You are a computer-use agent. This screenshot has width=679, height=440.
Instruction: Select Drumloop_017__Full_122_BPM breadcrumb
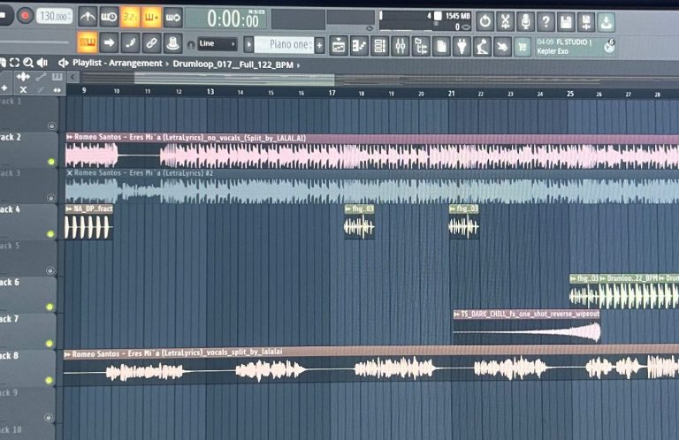click(233, 64)
